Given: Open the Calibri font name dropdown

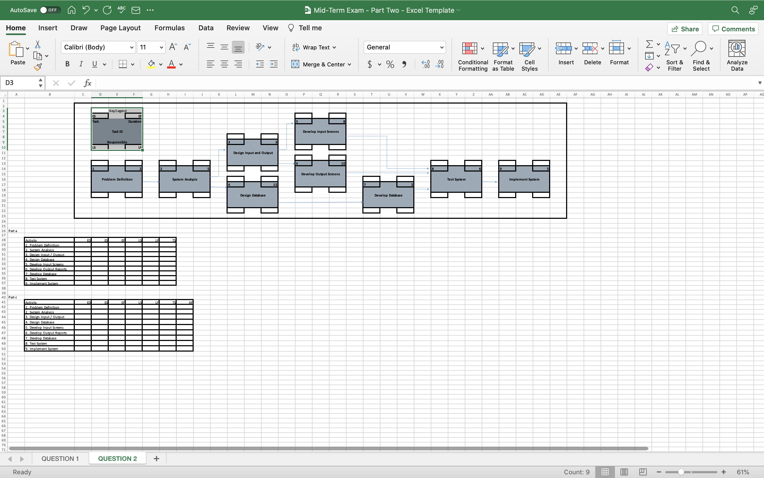Looking at the screenshot, I should tap(132, 48).
